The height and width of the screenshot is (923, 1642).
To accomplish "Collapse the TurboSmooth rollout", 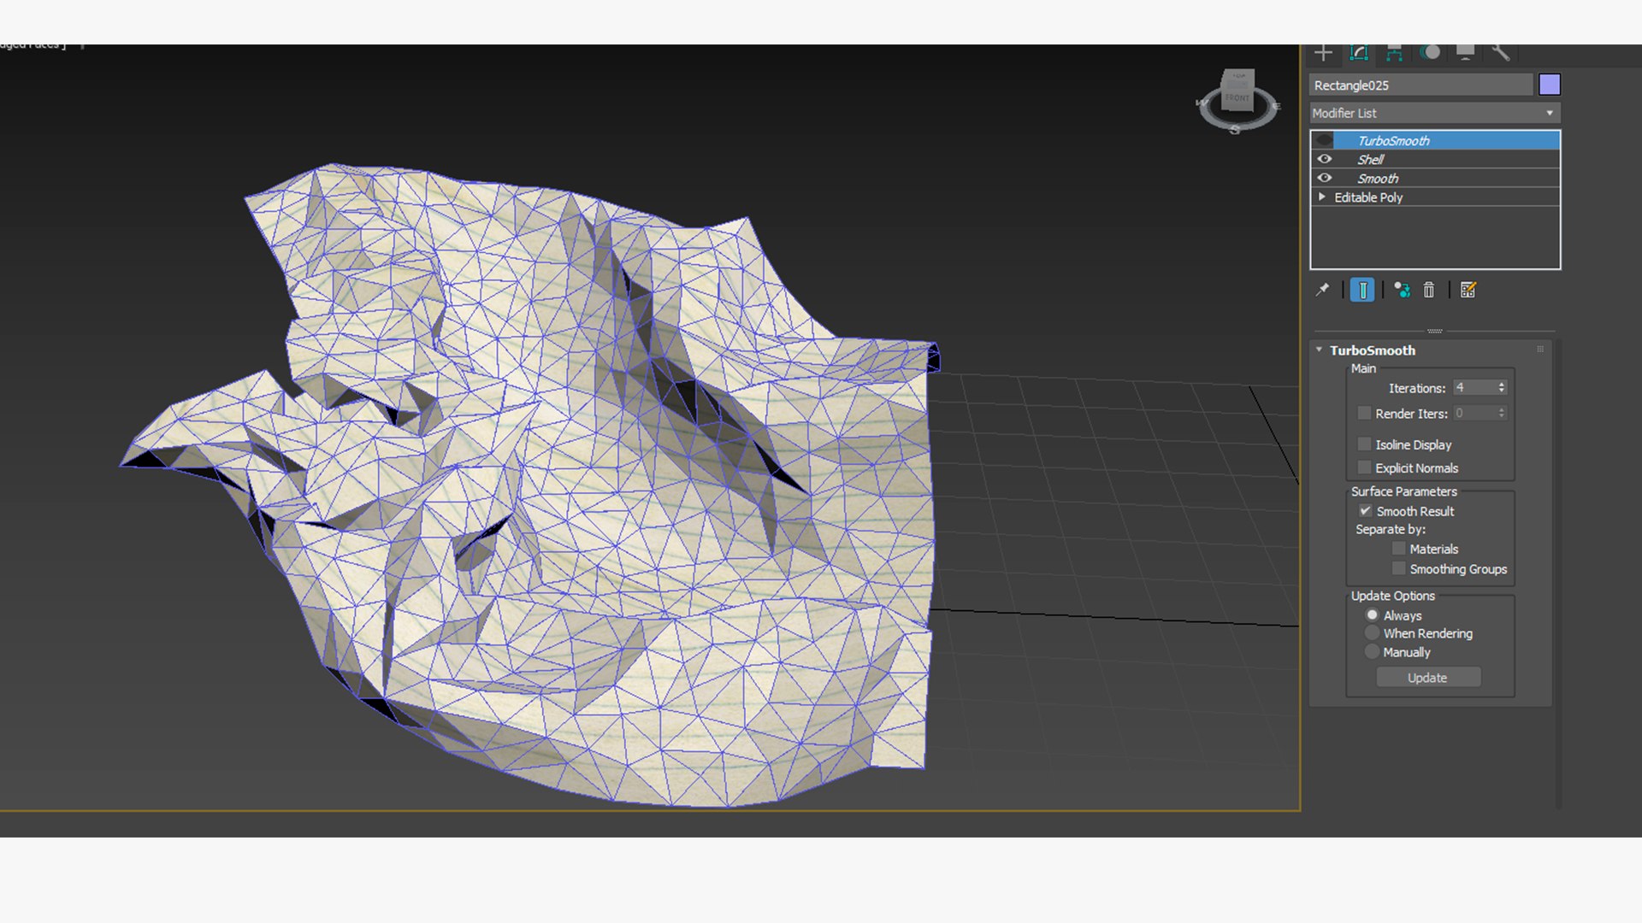I will [1319, 350].
